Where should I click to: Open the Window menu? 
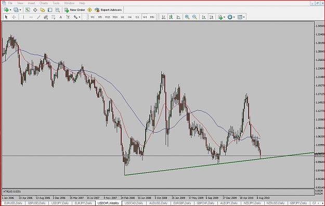click(x=69, y=3)
